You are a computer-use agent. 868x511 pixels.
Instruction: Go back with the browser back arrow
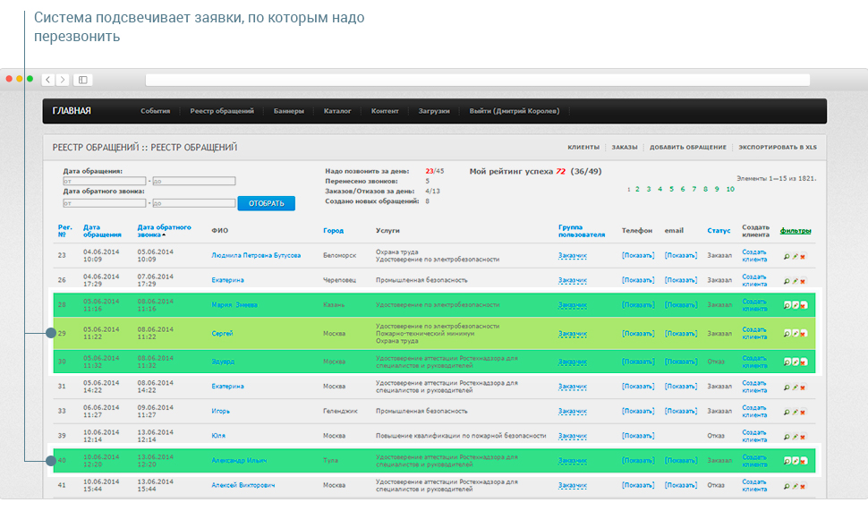[48, 80]
